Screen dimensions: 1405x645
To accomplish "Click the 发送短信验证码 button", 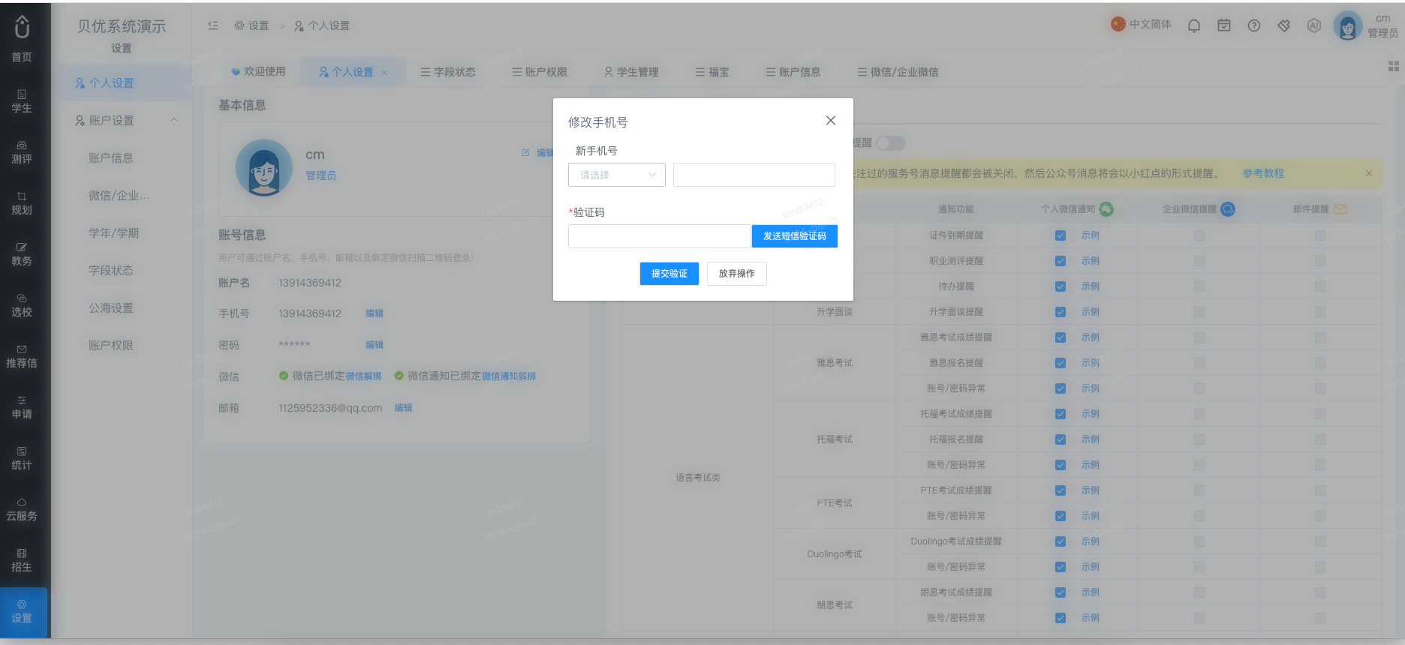I will coord(795,236).
